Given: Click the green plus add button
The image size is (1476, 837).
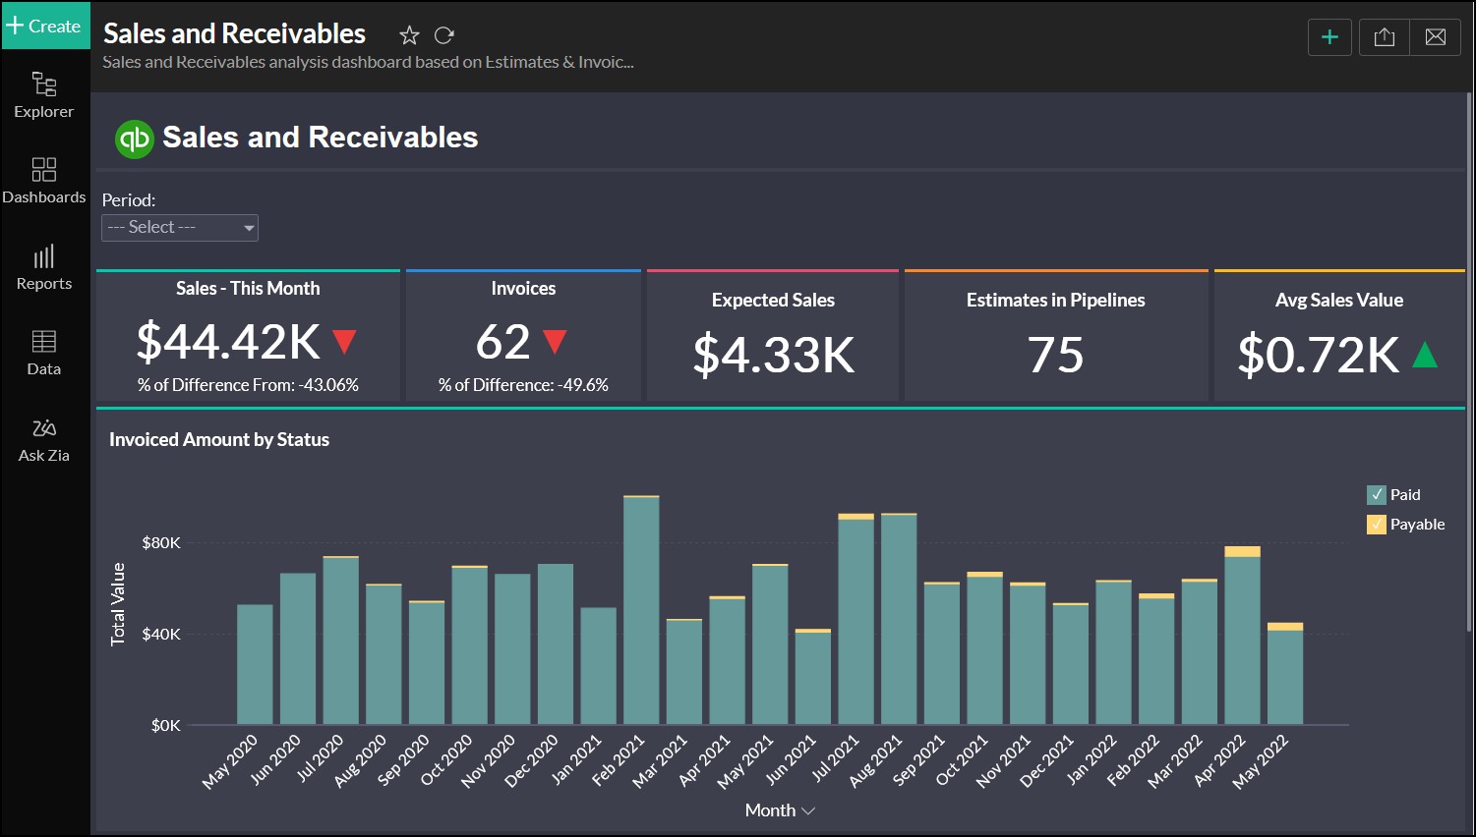Looking at the screenshot, I should click(x=1329, y=37).
